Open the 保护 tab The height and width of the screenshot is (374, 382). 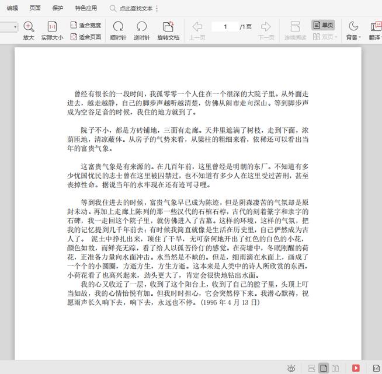pyautogui.click(x=58, y=8)
